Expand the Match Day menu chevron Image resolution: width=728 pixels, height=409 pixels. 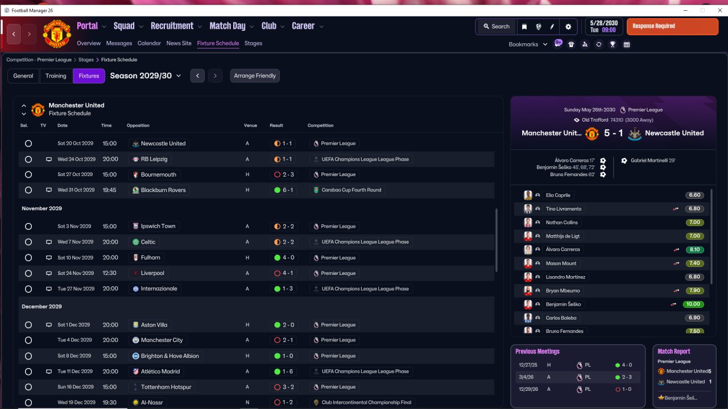click(252, 27)
